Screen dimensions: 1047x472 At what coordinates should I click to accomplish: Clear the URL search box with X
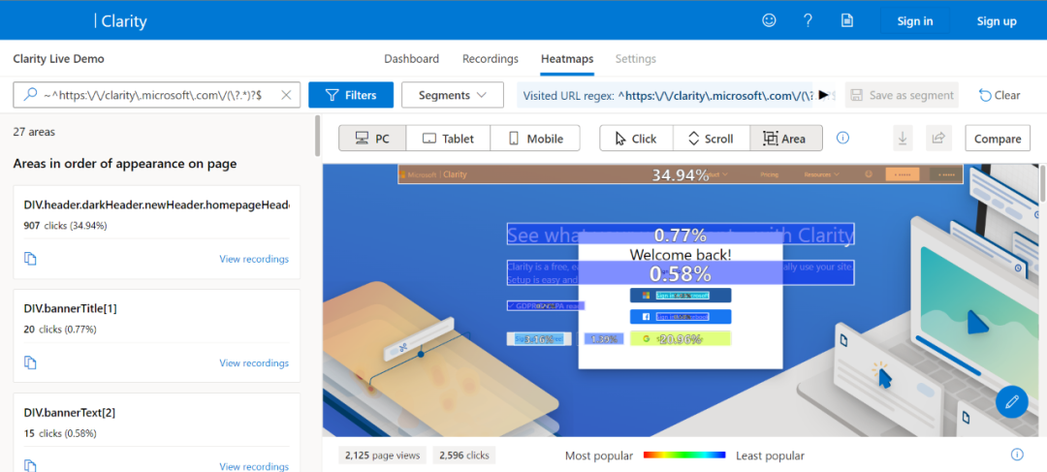tap(286, 95)
